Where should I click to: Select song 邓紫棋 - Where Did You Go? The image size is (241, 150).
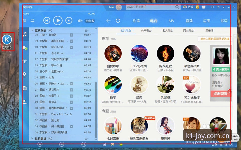click(x=63, y=114)
